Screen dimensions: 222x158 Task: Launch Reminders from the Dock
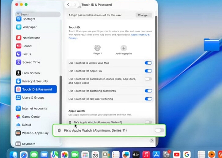pos(116,155)
